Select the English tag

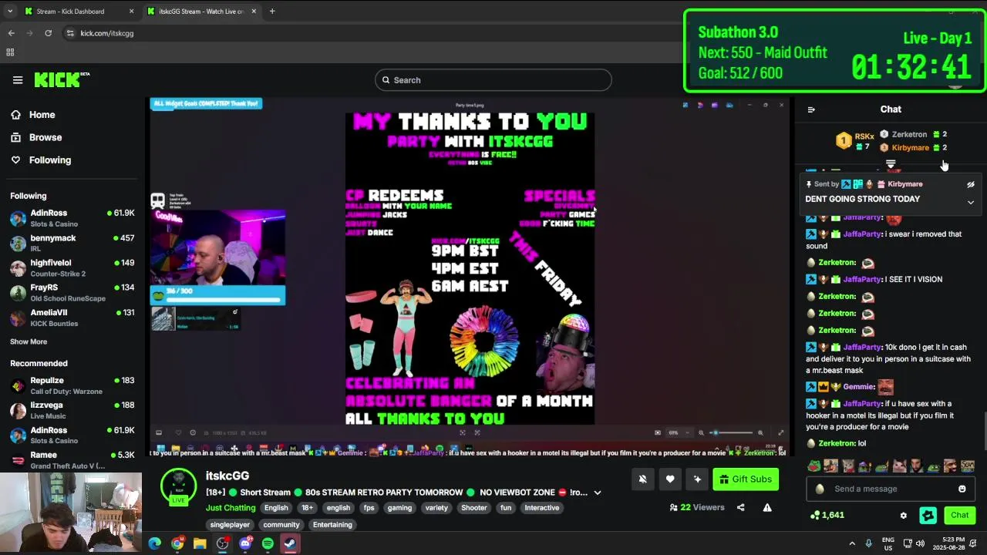pos(276,508)
